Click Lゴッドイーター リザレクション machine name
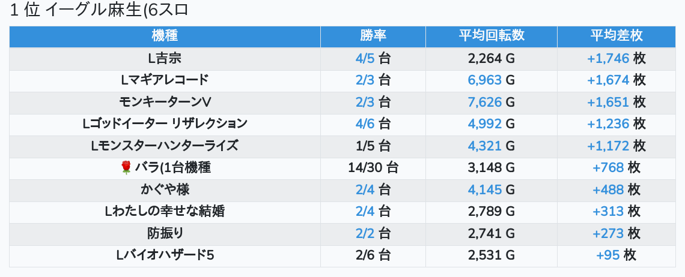Image resolution: width=685 pixels, height=277 pixels. 165,124
